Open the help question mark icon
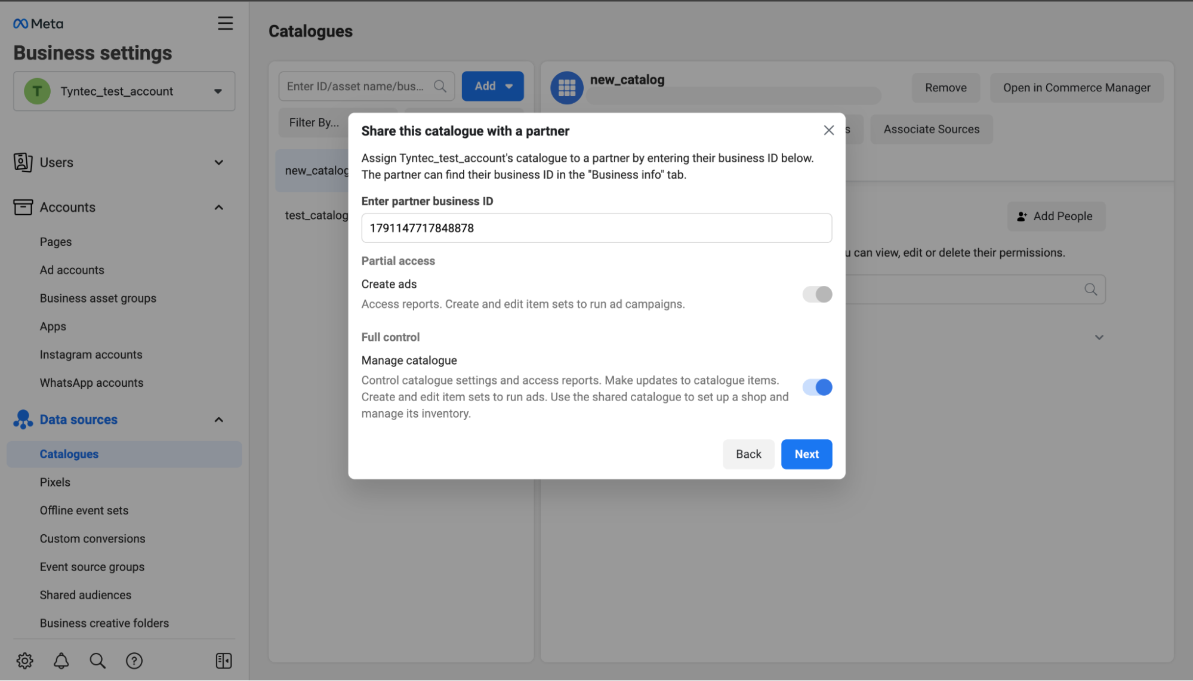 click(x=134, y=661)
